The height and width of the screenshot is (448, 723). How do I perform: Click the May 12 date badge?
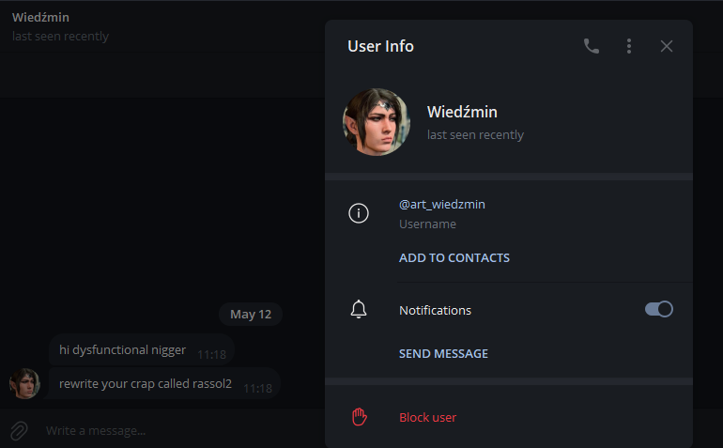tap(251, 315)
